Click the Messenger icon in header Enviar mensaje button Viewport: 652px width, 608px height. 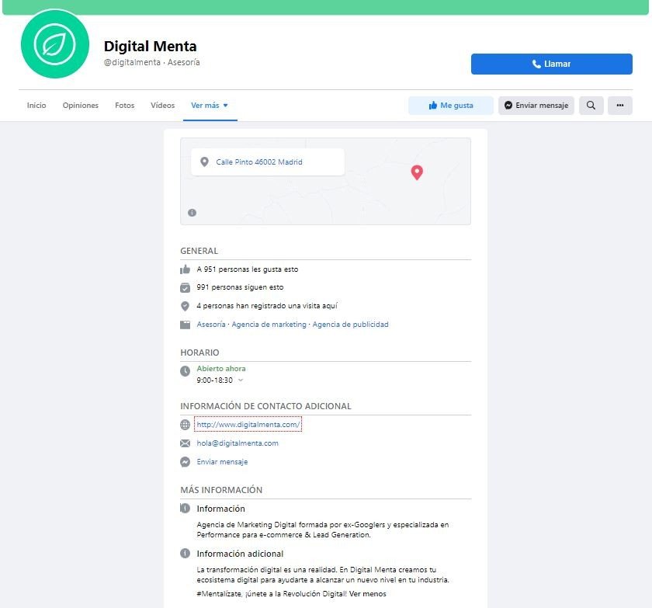(x=508, y=106)
